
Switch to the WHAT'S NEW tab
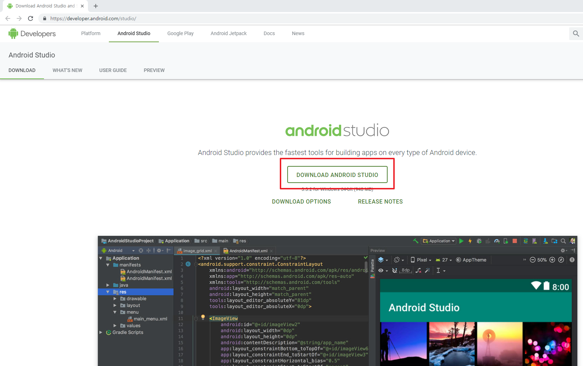click(67, 70)
